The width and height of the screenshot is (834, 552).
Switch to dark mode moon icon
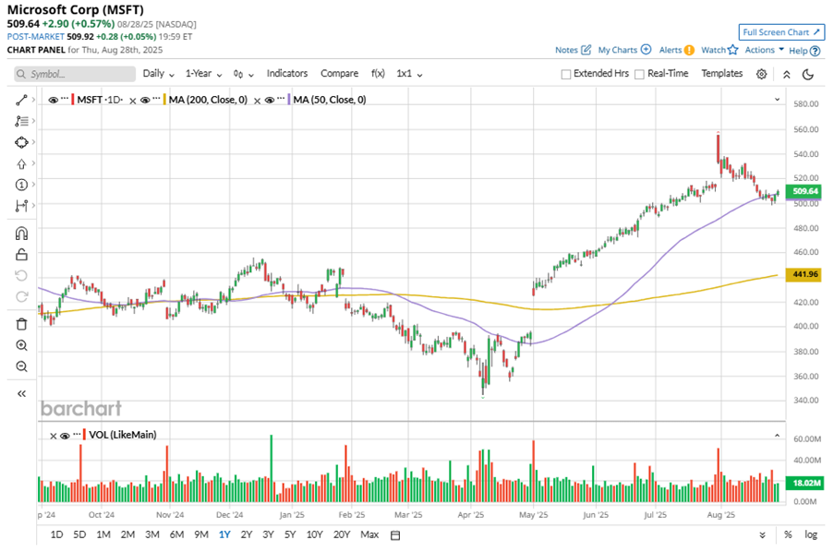point(808,74)
